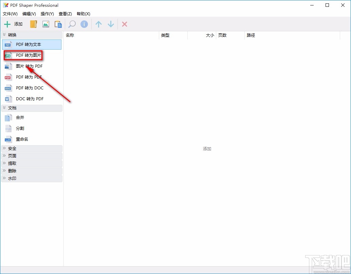Click the move item up arrow
The image size is (351, 274).
pyautogui.click(x=98, y=24)
